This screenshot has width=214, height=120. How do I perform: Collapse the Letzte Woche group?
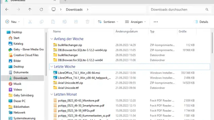(x=51, y=67)
